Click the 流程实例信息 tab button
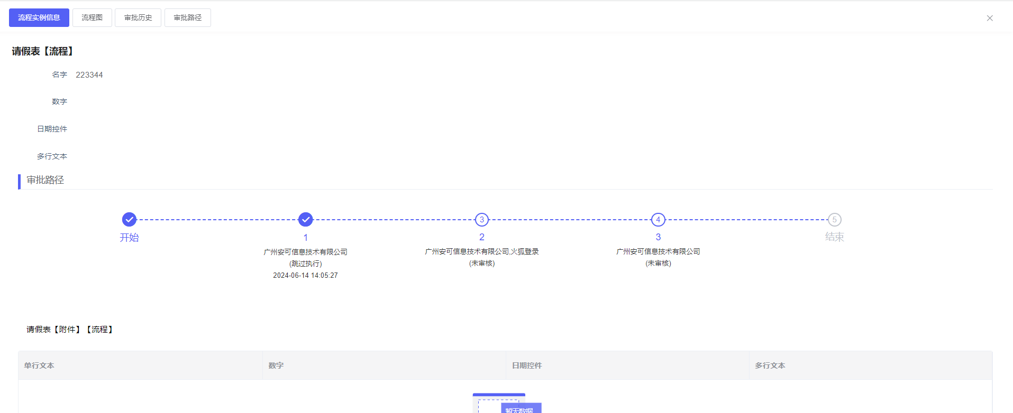Screen dimensions: 1013x413 (39, 17)
